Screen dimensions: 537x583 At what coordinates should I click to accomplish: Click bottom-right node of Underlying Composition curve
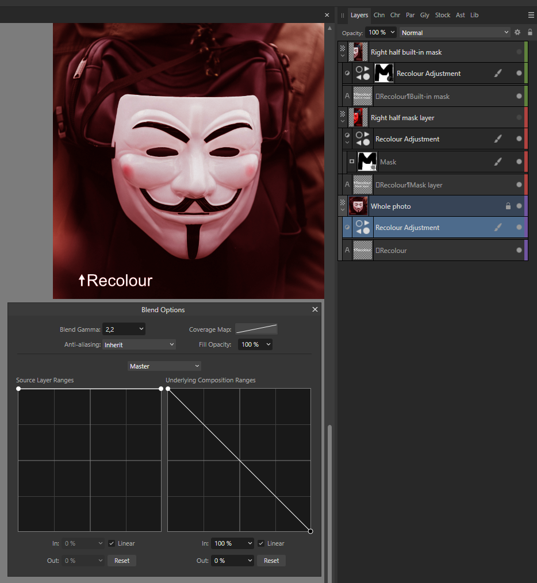[310, 531]
